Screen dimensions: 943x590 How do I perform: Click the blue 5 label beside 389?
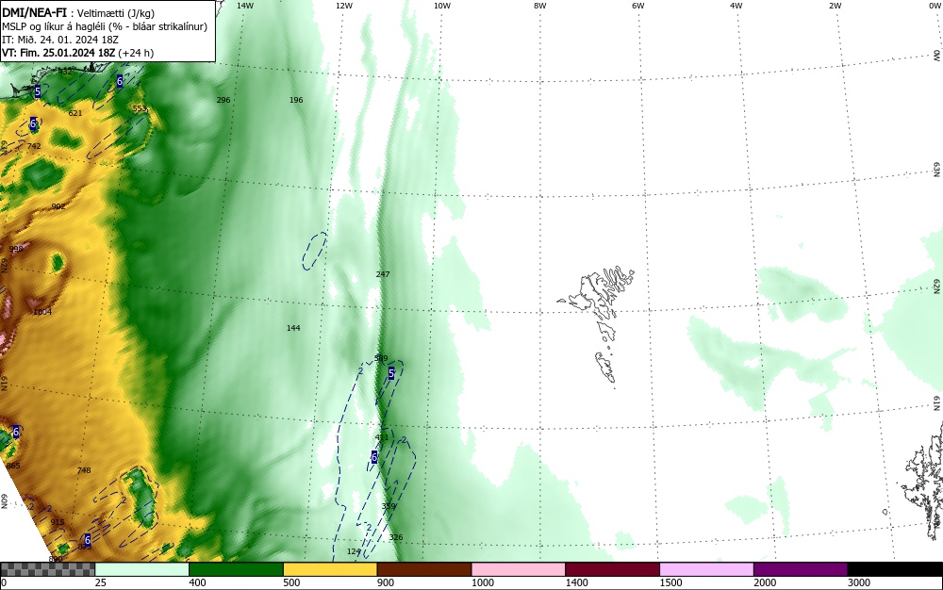click(x=391, y=374)
